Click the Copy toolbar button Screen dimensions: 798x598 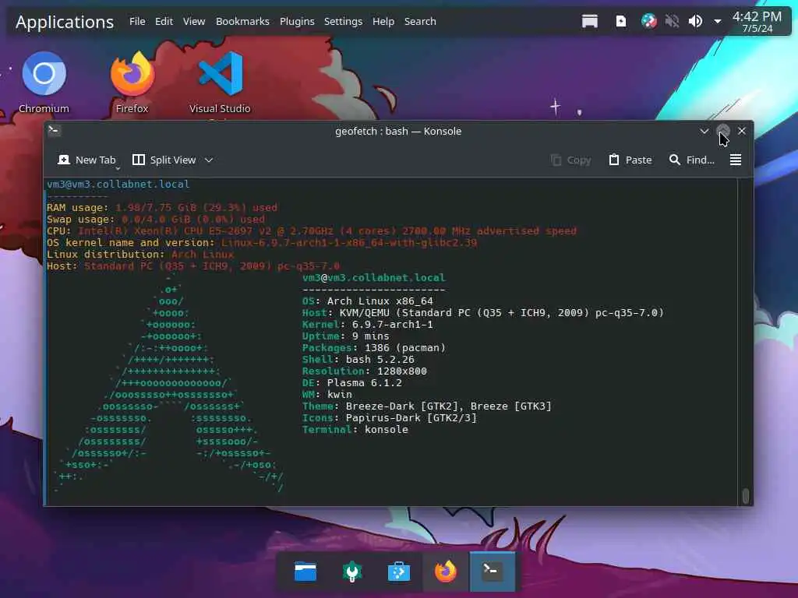tap(570, 160)
